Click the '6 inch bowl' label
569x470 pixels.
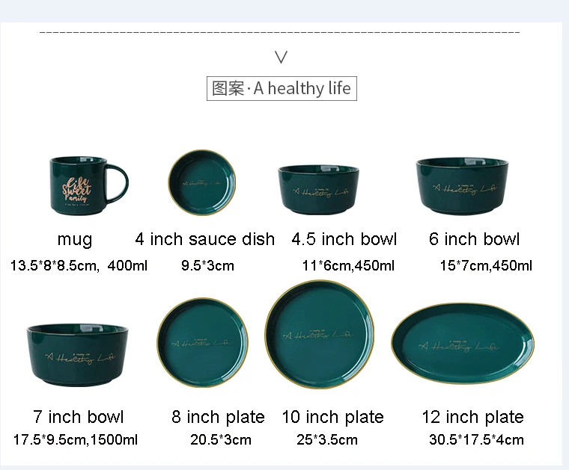[x=474, y=239]
